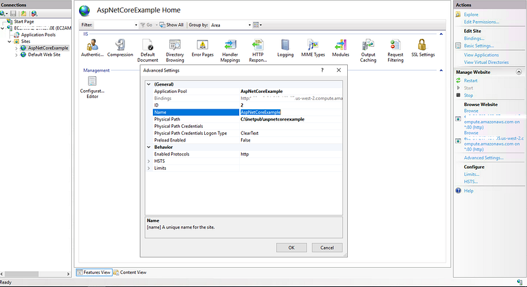Open the Output Caching feature
This screenshot has width=527, height=287.
(368, 50)
